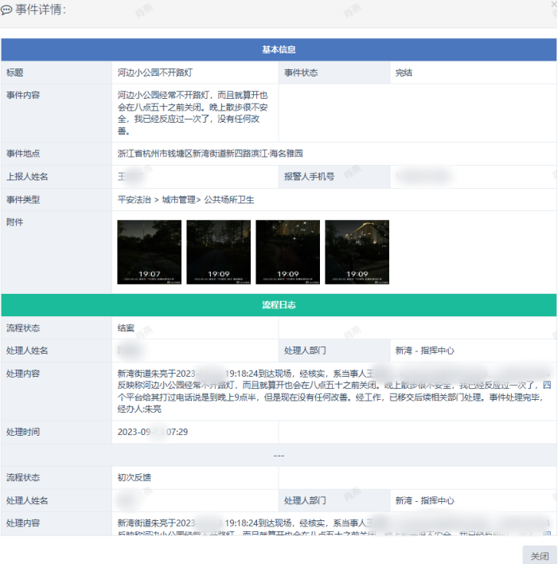Click the --- separator row between log entries
558x564 pixels.
[x=279, y=455]
